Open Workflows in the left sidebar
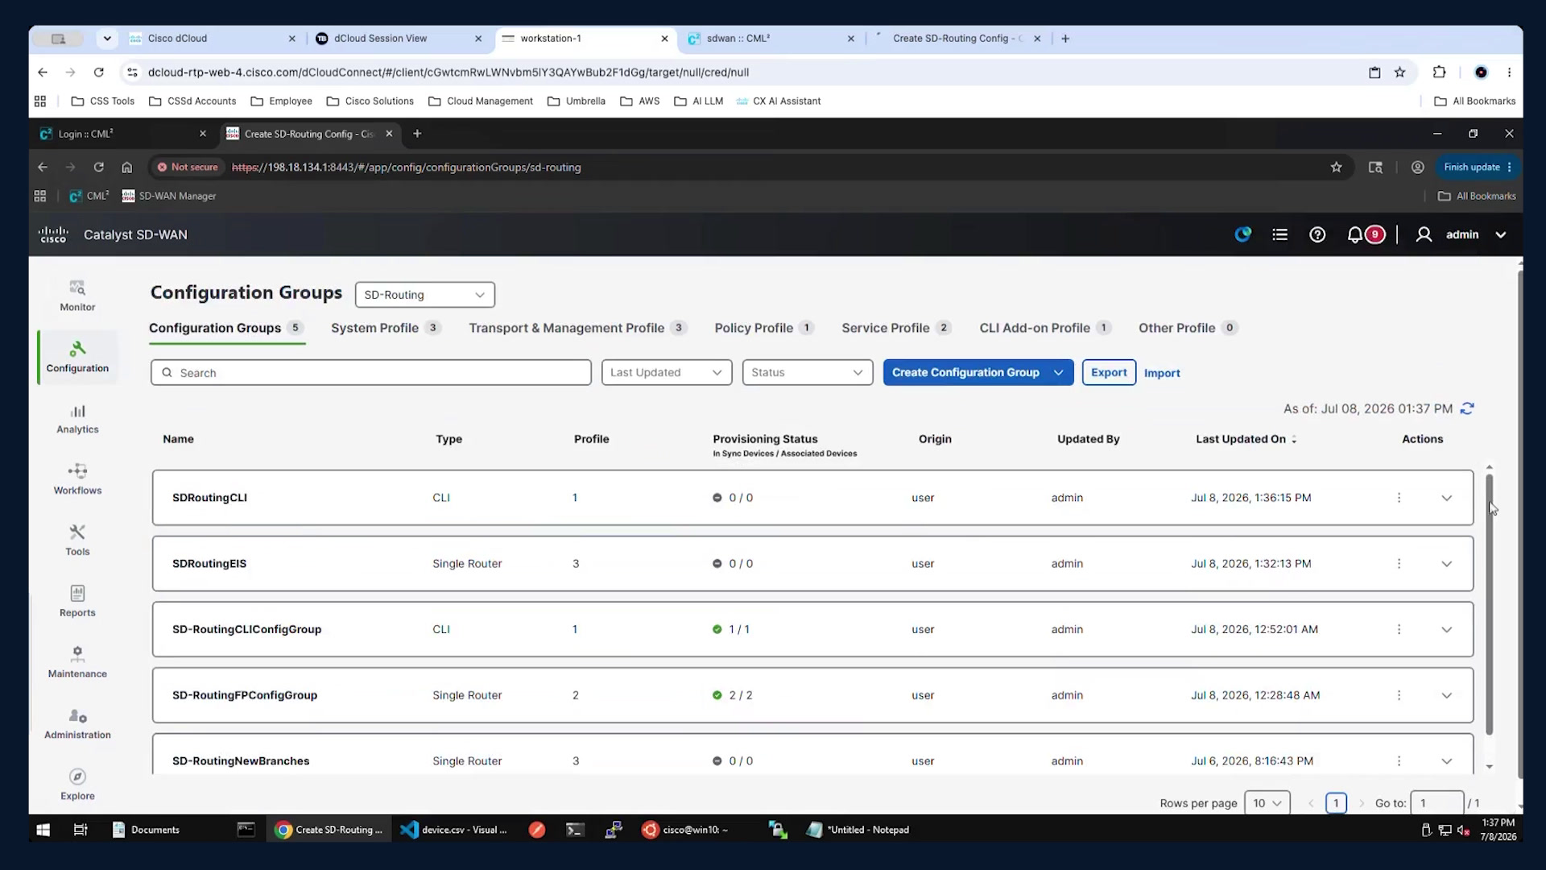The image size is (1546, 870). click(77, 479)
